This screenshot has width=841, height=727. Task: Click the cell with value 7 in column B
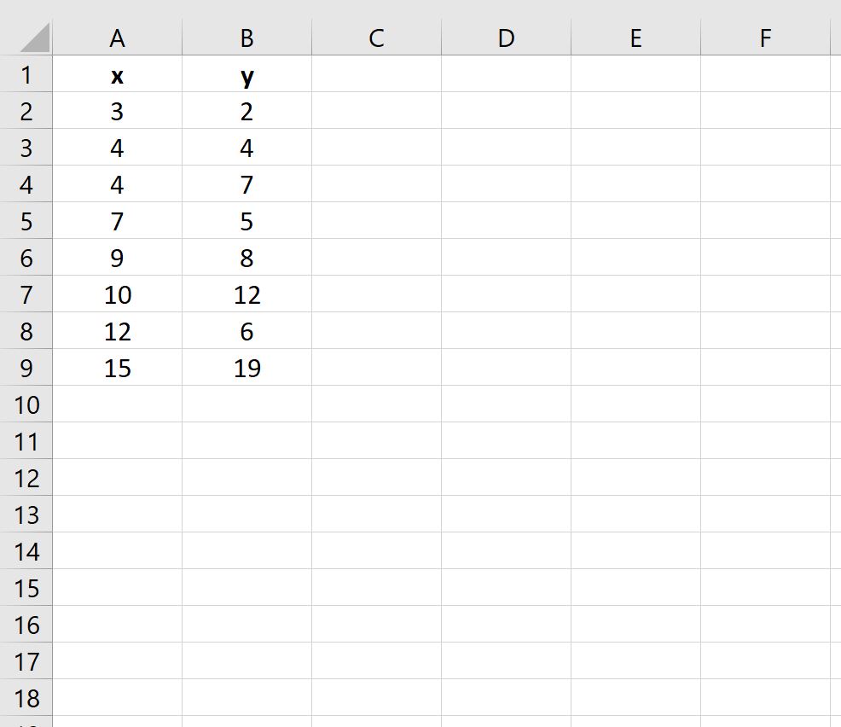pos(246,184)
